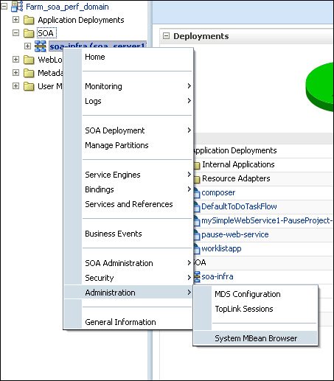Viewport: 334px width, 381px height.
Task: Open the Service Engines submenu arrow
Action: tap(189, 175)
